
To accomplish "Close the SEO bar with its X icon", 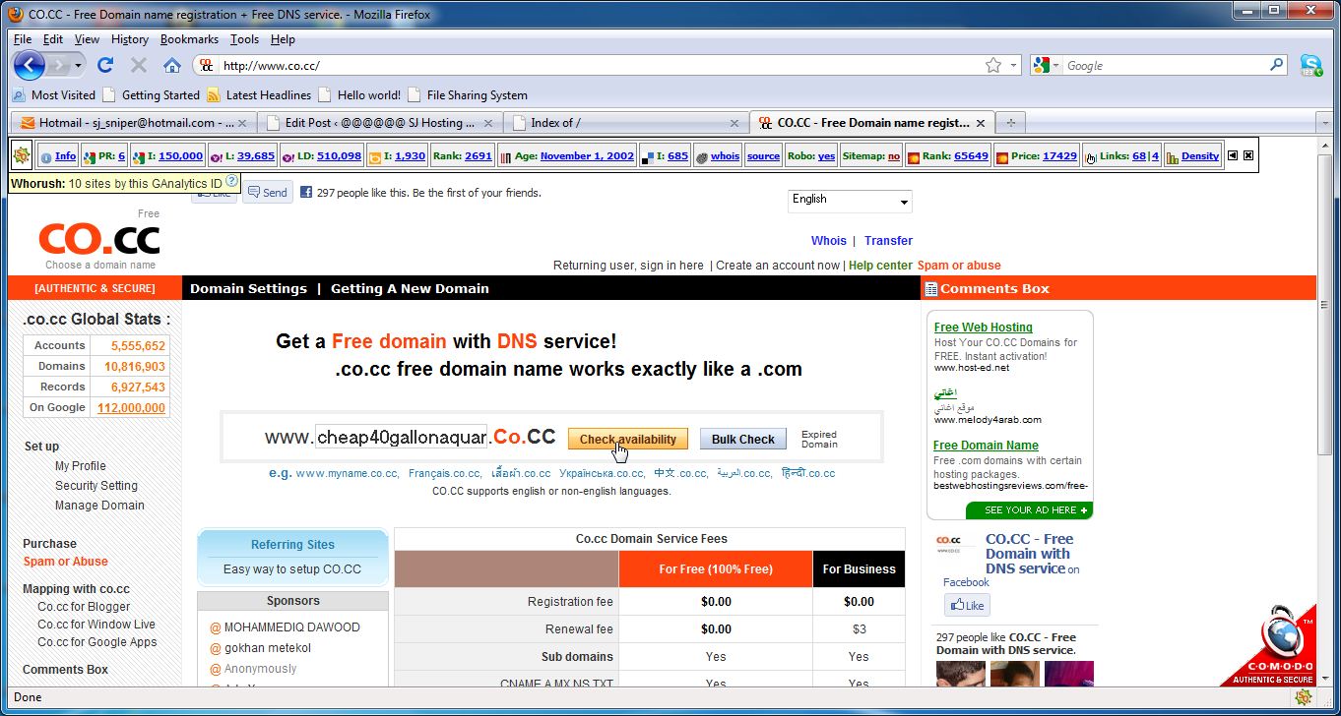I will [1248, 155].
